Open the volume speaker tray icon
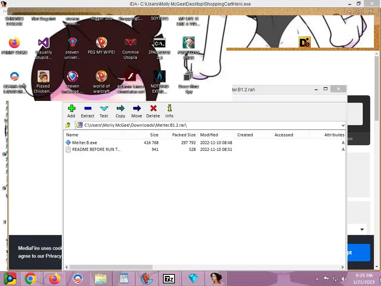The width and height of the screenshot is (381, 286). click(344, 279)
